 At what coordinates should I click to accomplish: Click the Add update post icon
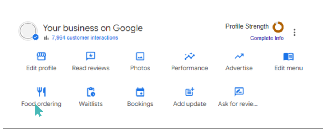[189, 92]
